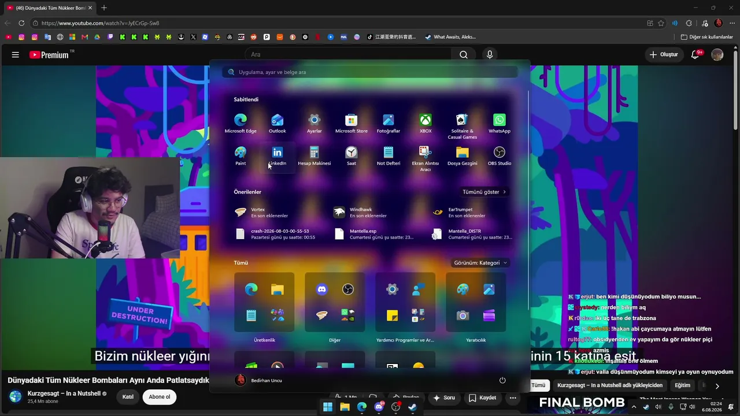Select the Eğitim filter chip

coord(683,385)
